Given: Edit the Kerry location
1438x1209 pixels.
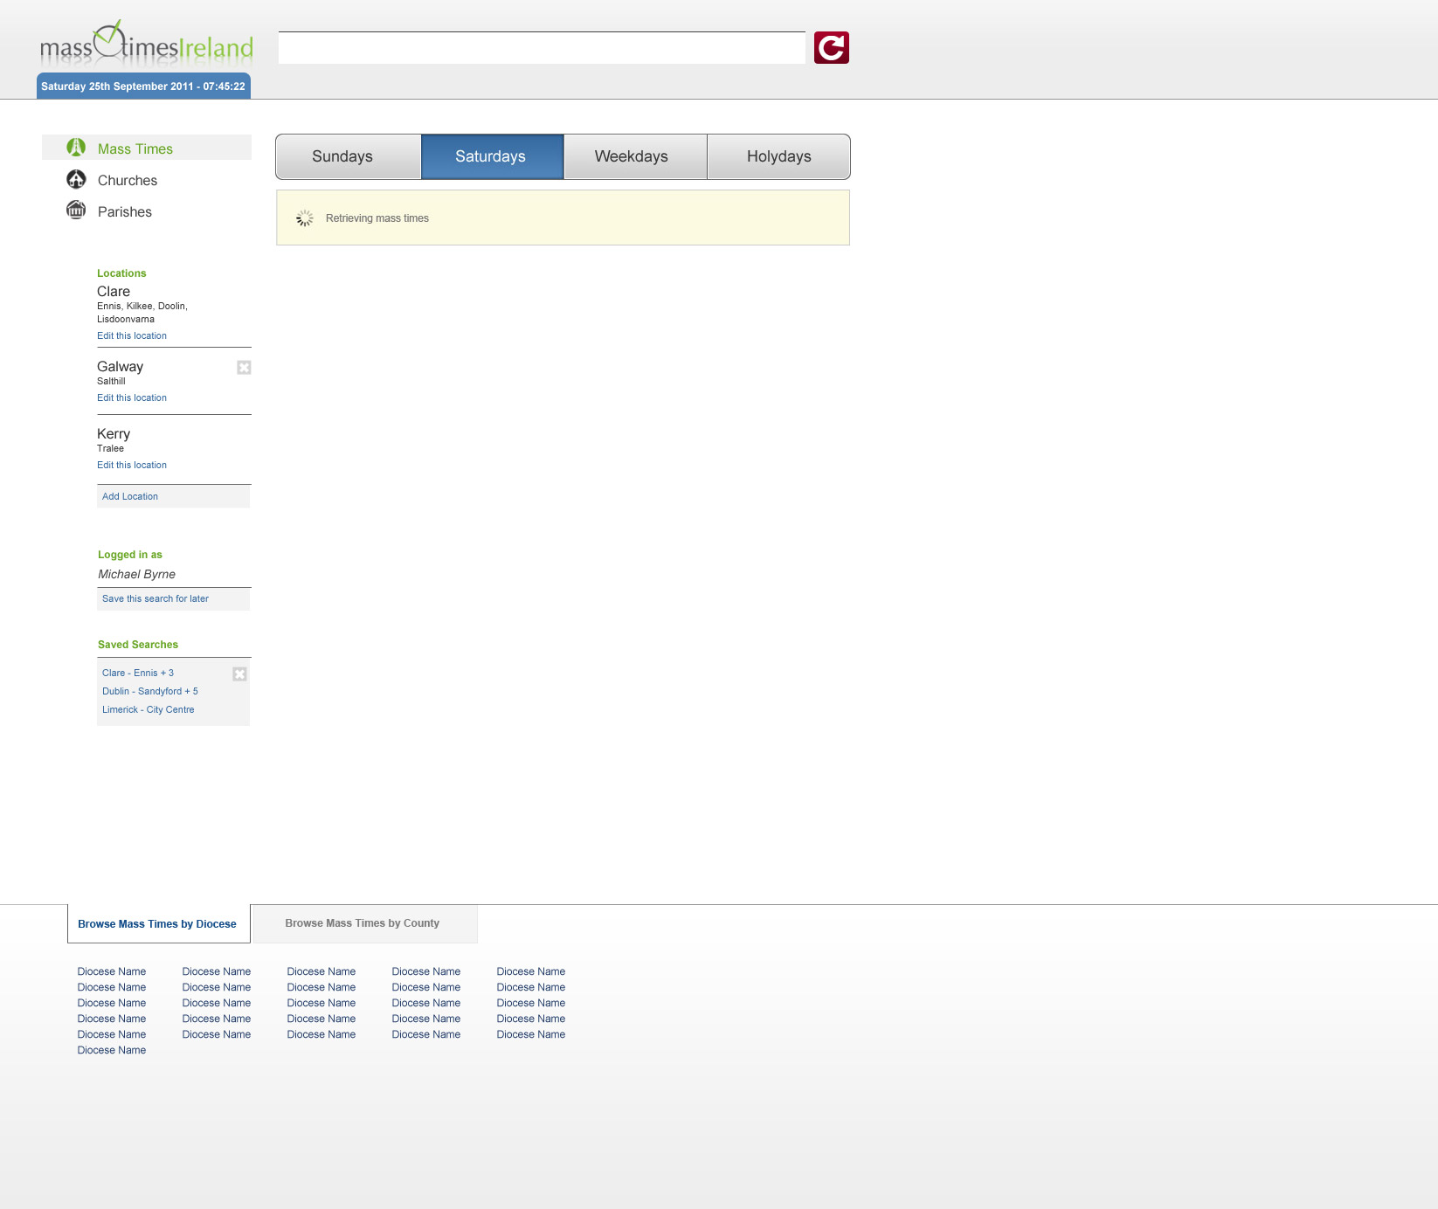Looking at the screenshot, I should (132, 465).
